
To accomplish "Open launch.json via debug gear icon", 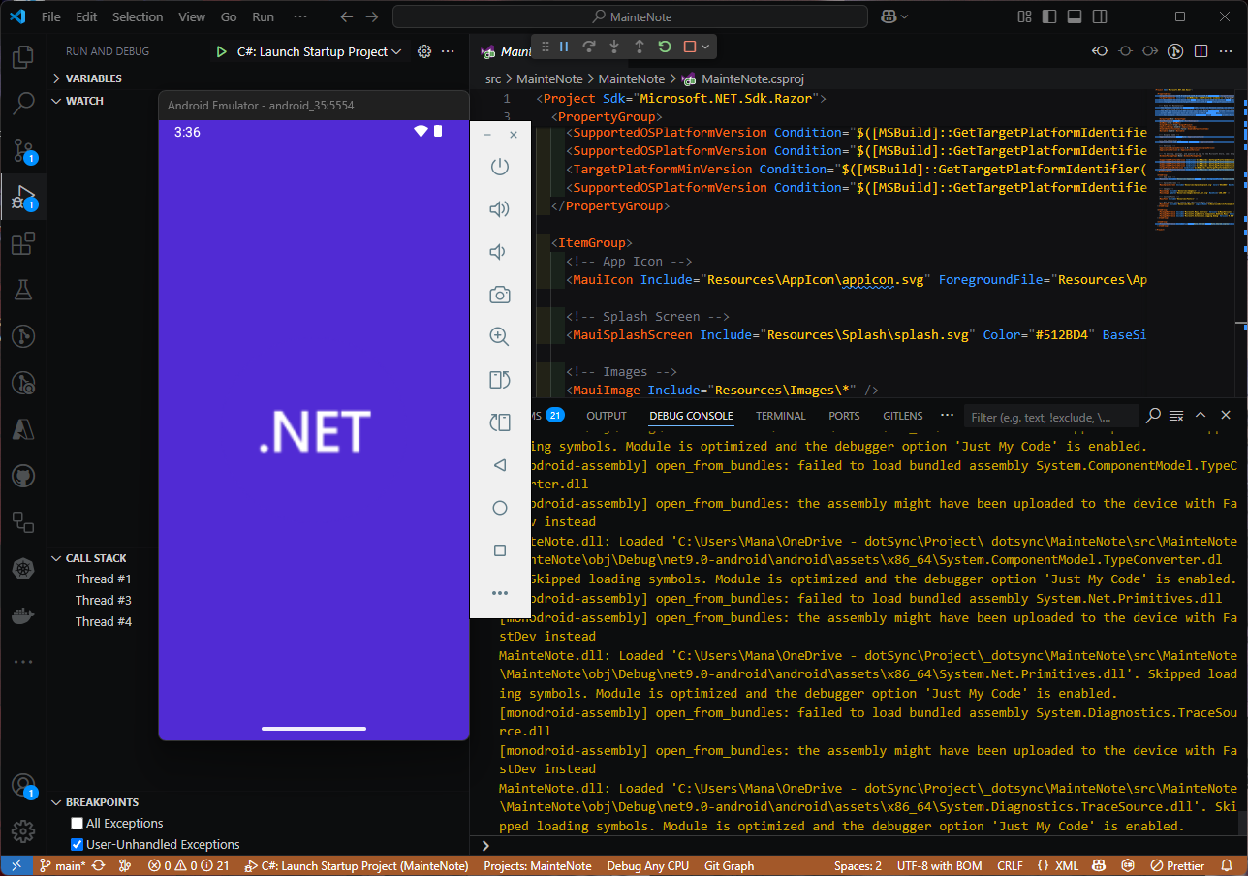I will tap(423, 52).
